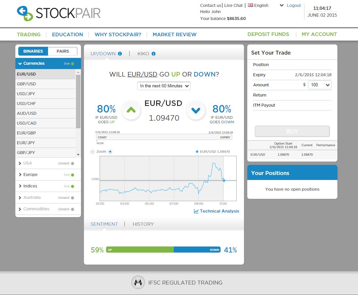The image size is (358, 295).
Task: Click the underlined EUR/USD in the question
Action: pyautogui.click(x=142, y=74)
